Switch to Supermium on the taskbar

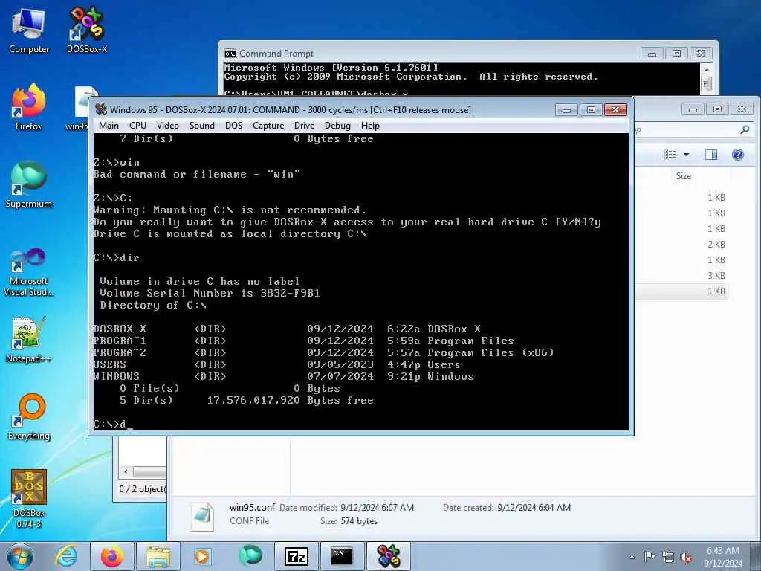click(x=250, y=556)
